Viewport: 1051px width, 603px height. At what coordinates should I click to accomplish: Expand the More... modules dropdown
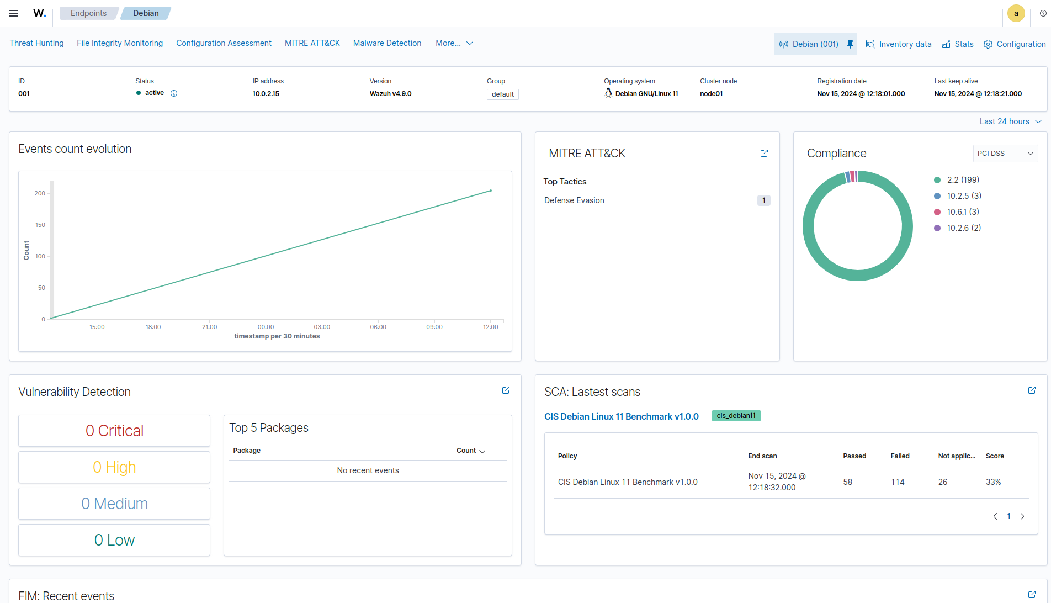tap(454, 43)
